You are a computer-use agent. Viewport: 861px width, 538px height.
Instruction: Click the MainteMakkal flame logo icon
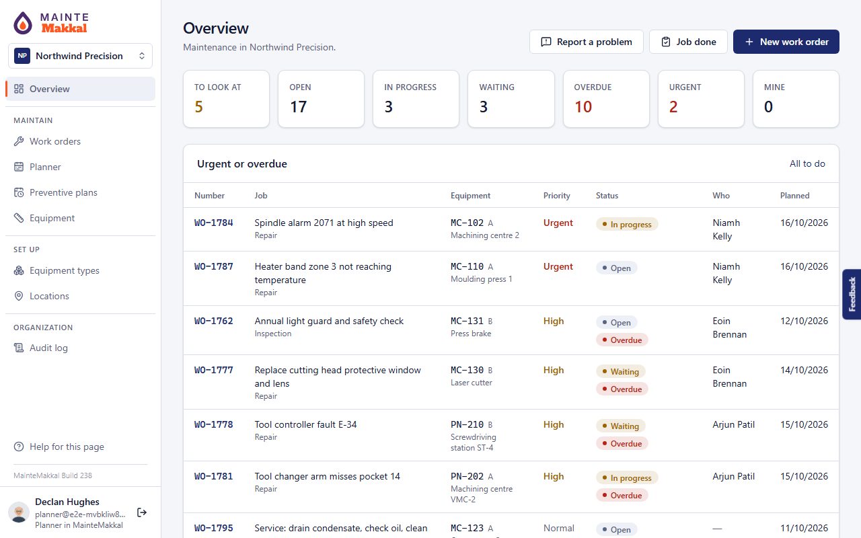click(x=23, y=23)
